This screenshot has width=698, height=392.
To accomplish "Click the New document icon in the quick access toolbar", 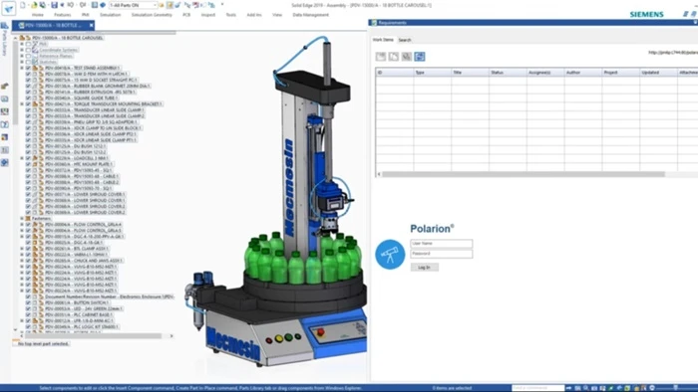I will tap(23, 5).
